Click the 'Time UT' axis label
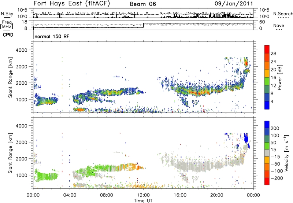293x203 pixels. point(143,201)
